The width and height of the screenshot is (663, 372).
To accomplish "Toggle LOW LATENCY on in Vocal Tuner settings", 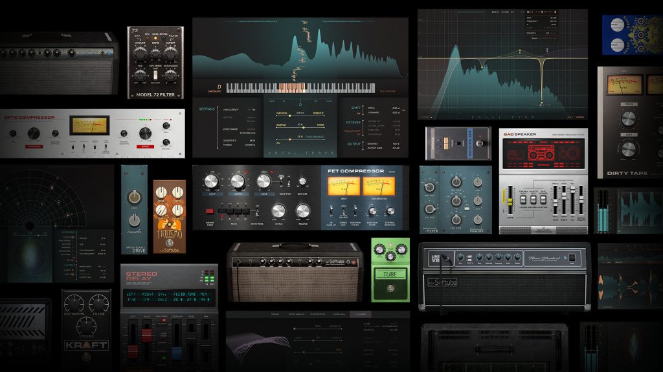I will coord(254,110).
